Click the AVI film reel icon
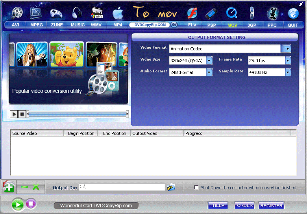Viewport: 307px width, 214px height. [17, 13]
